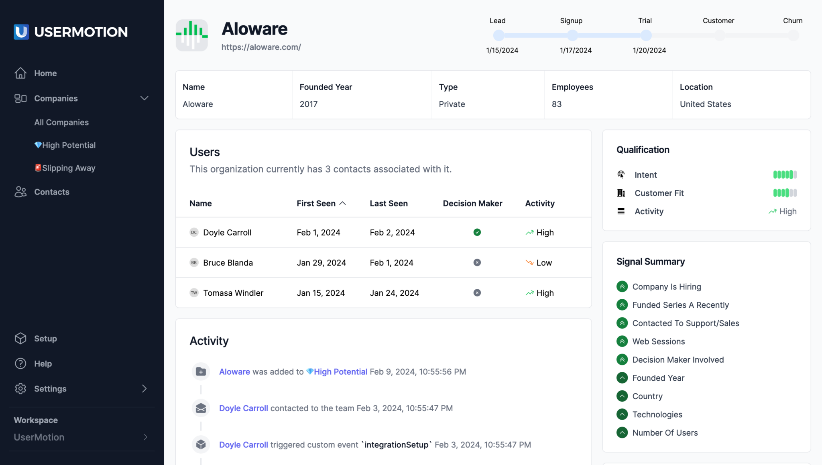The width and height of the screenshot is (822, 465).
Task: Click Doyle Carroll's green decision maker checkmark
Action: tap(477, 232)
